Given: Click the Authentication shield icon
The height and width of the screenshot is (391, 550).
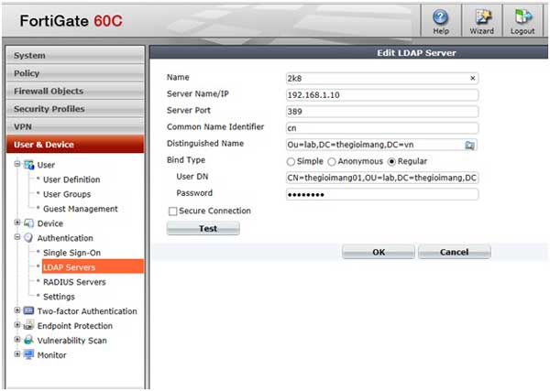Looking at the screenshot, I should 28,238.
